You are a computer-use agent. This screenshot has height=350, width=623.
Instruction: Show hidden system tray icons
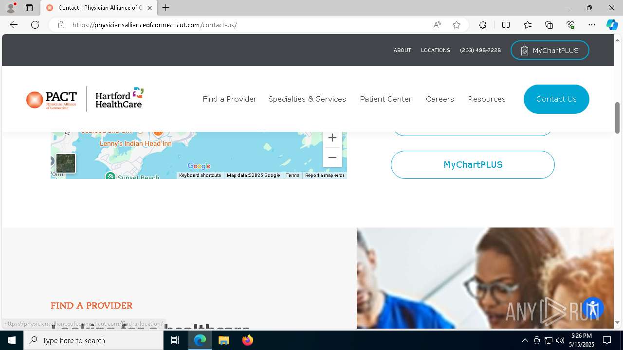(x=525, y=340)
